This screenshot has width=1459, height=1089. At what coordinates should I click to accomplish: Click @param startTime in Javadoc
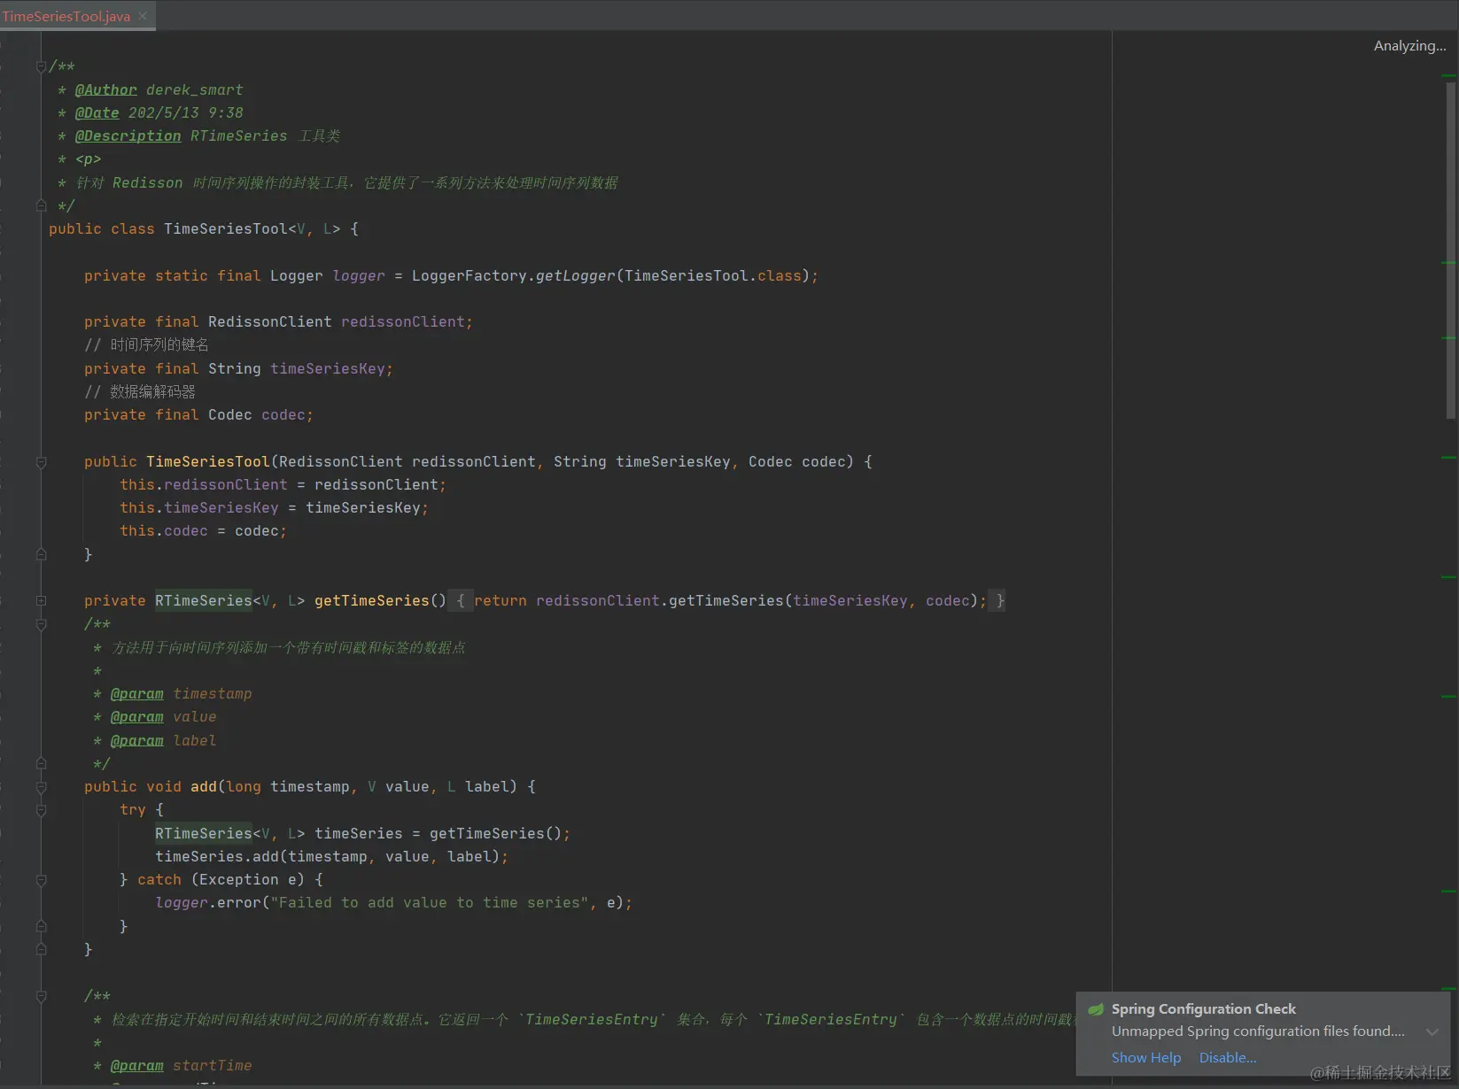coord(182,1066)
